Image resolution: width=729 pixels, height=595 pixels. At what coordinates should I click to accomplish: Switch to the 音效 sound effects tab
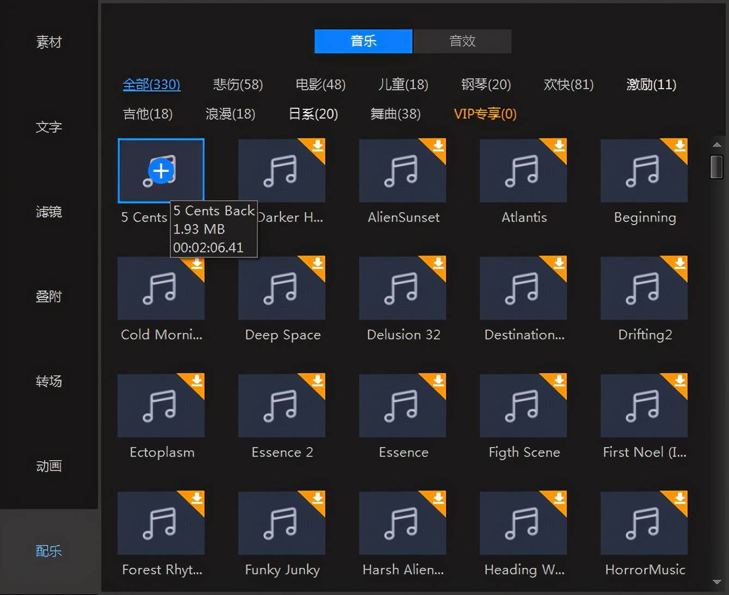[462, 41]
